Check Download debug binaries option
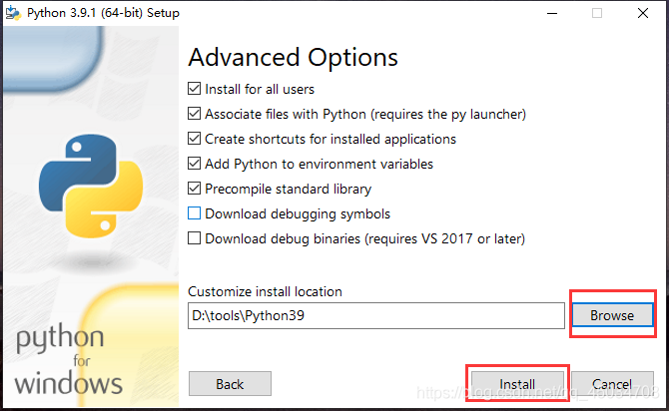 194,238
